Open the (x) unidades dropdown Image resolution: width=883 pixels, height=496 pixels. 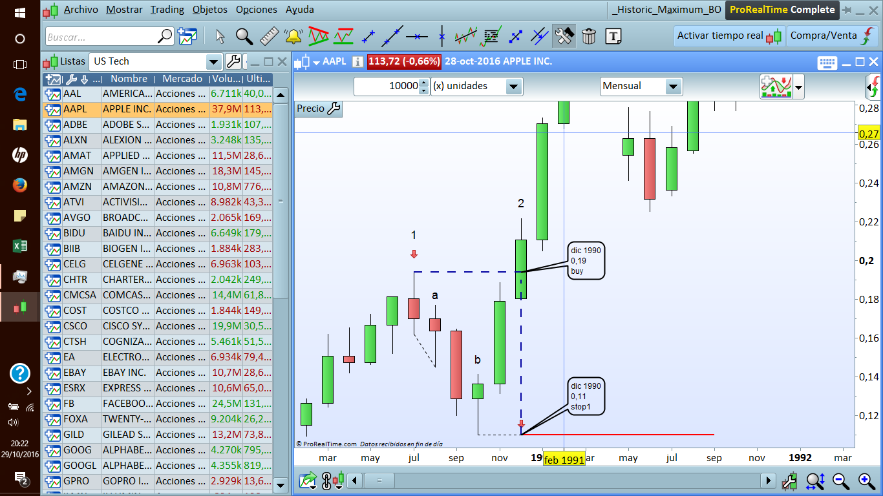point(514,87)
